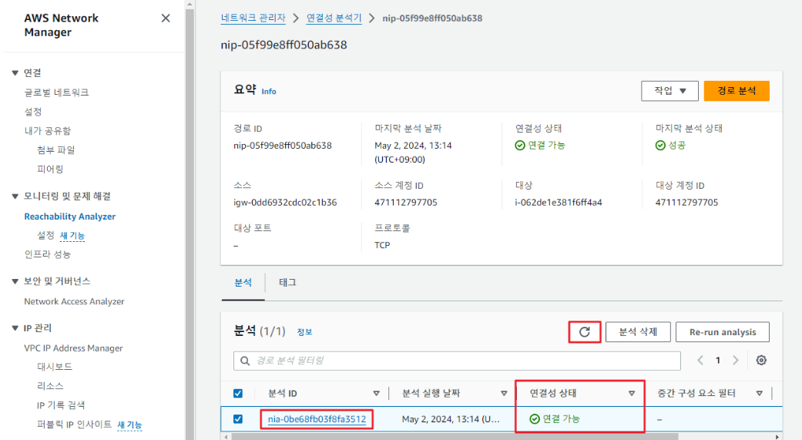The image size is (802, 440).
Task: Click the 성공 last analysis status
Action: tap(671, 146)
